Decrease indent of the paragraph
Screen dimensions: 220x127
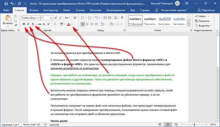105,18
